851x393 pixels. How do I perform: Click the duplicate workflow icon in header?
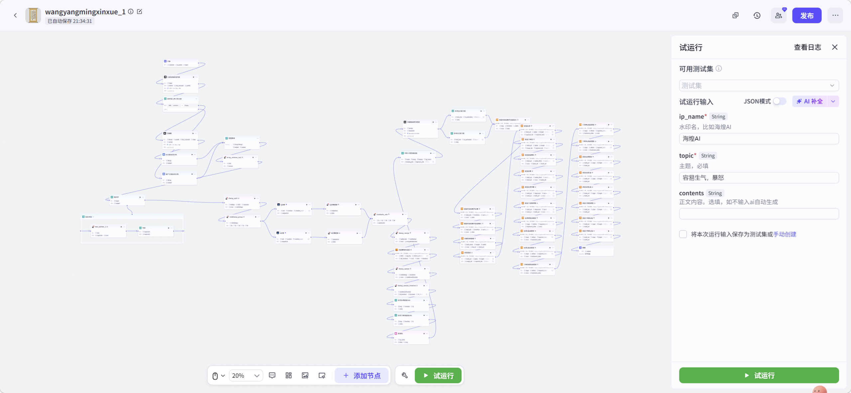[x=735, y=16]
